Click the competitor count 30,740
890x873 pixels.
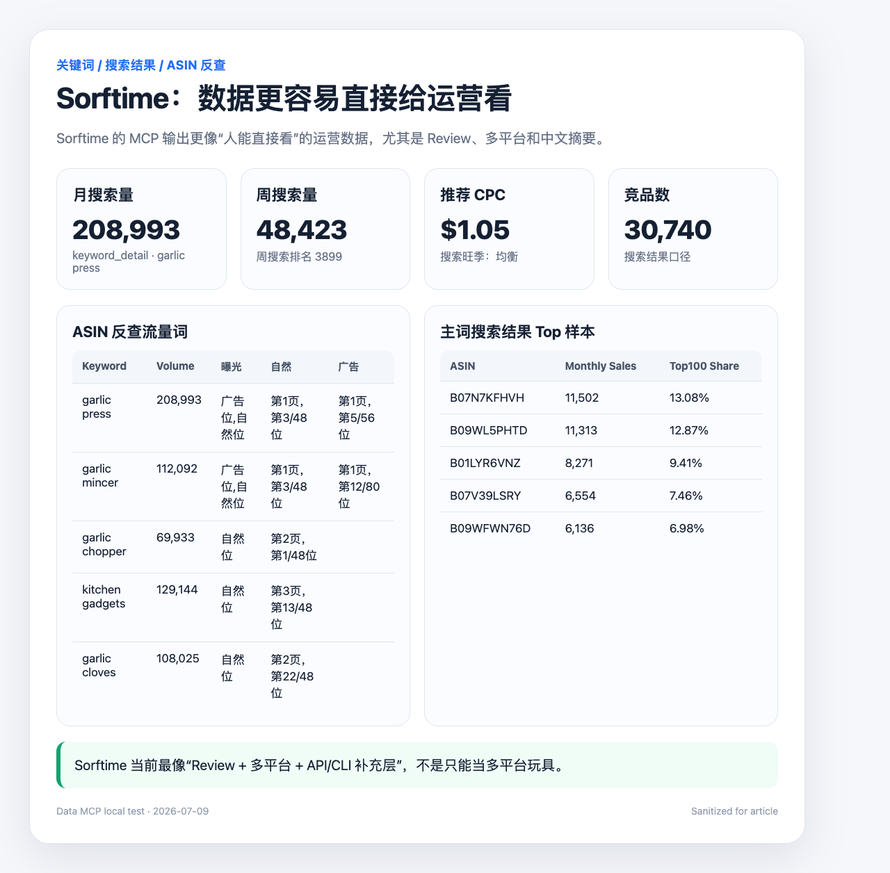pyautogui.click(x=667, y=229)
